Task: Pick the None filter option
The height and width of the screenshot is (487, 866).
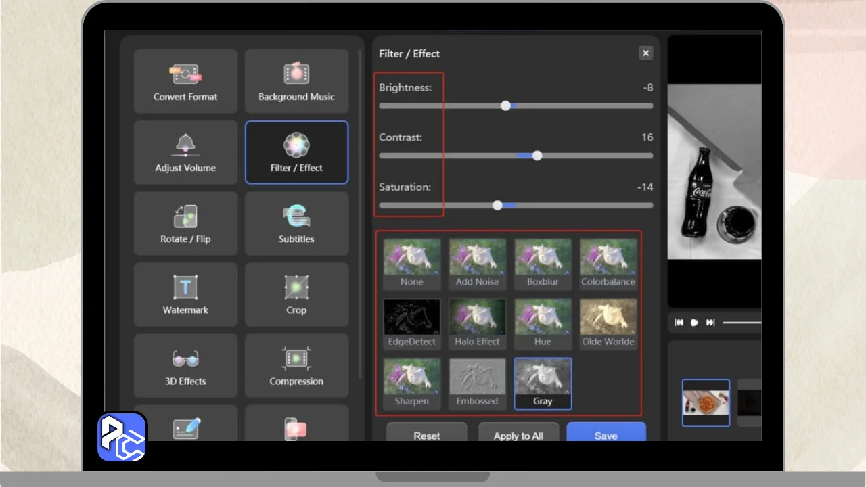Action: click(412, 264)
